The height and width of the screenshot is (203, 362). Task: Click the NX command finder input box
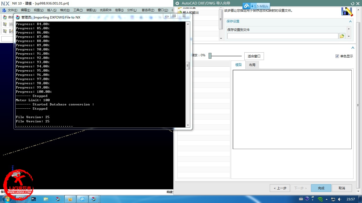pyautogui.click(x=7, y=39)
